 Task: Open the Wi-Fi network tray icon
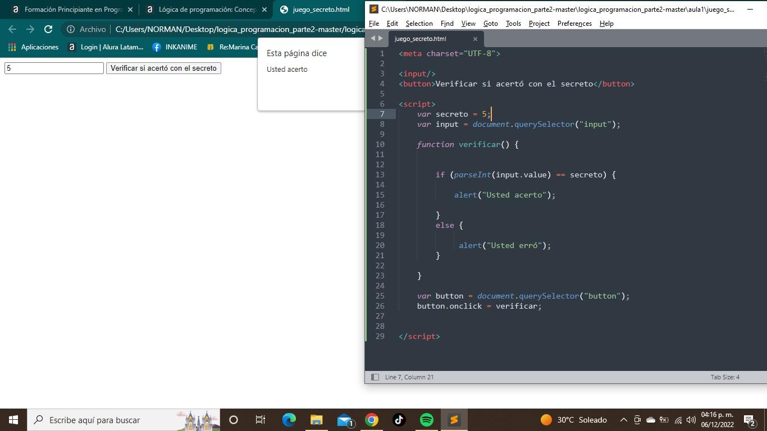(x=678, y=420)
